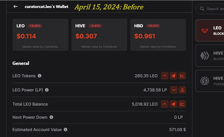Viewport: 224px width, 137px height.
Task: Open the LEO Tokens chart icon
Action: click(182, 76)
